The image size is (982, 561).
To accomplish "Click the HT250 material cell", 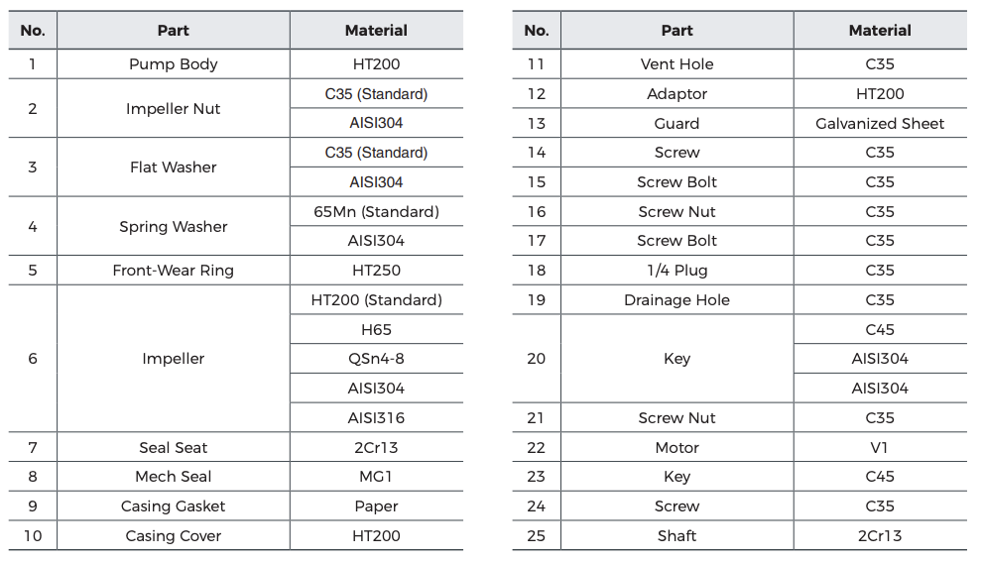I will tap(376, 271).
